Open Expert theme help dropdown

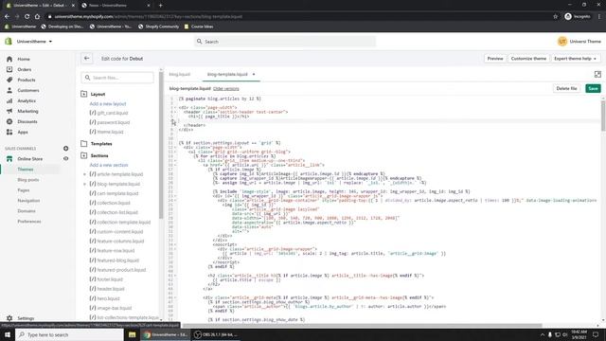pyautogui.click(x=575, y=59)
